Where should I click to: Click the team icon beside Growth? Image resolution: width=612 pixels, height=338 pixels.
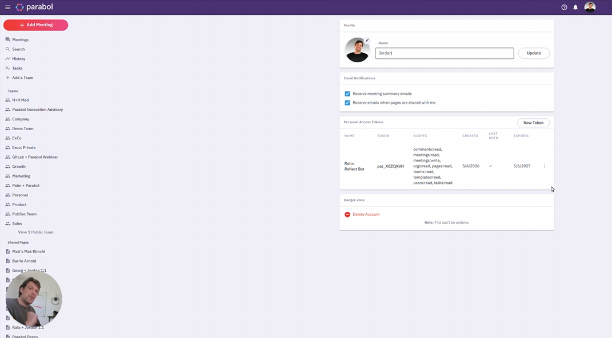[x=8, y=167]
